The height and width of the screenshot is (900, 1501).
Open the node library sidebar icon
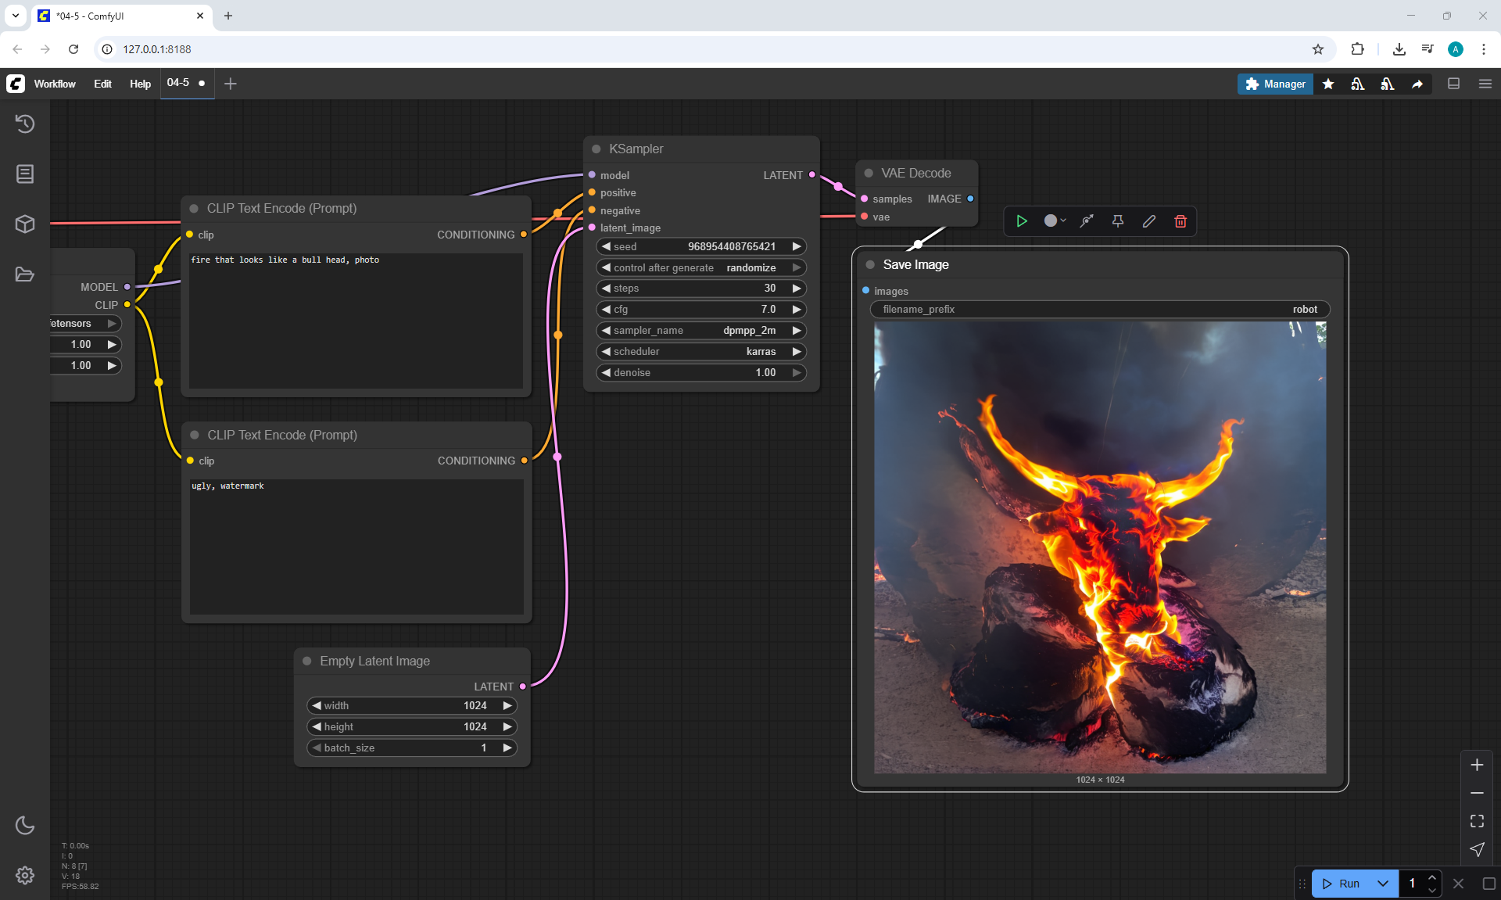click(x=25, y=174)
